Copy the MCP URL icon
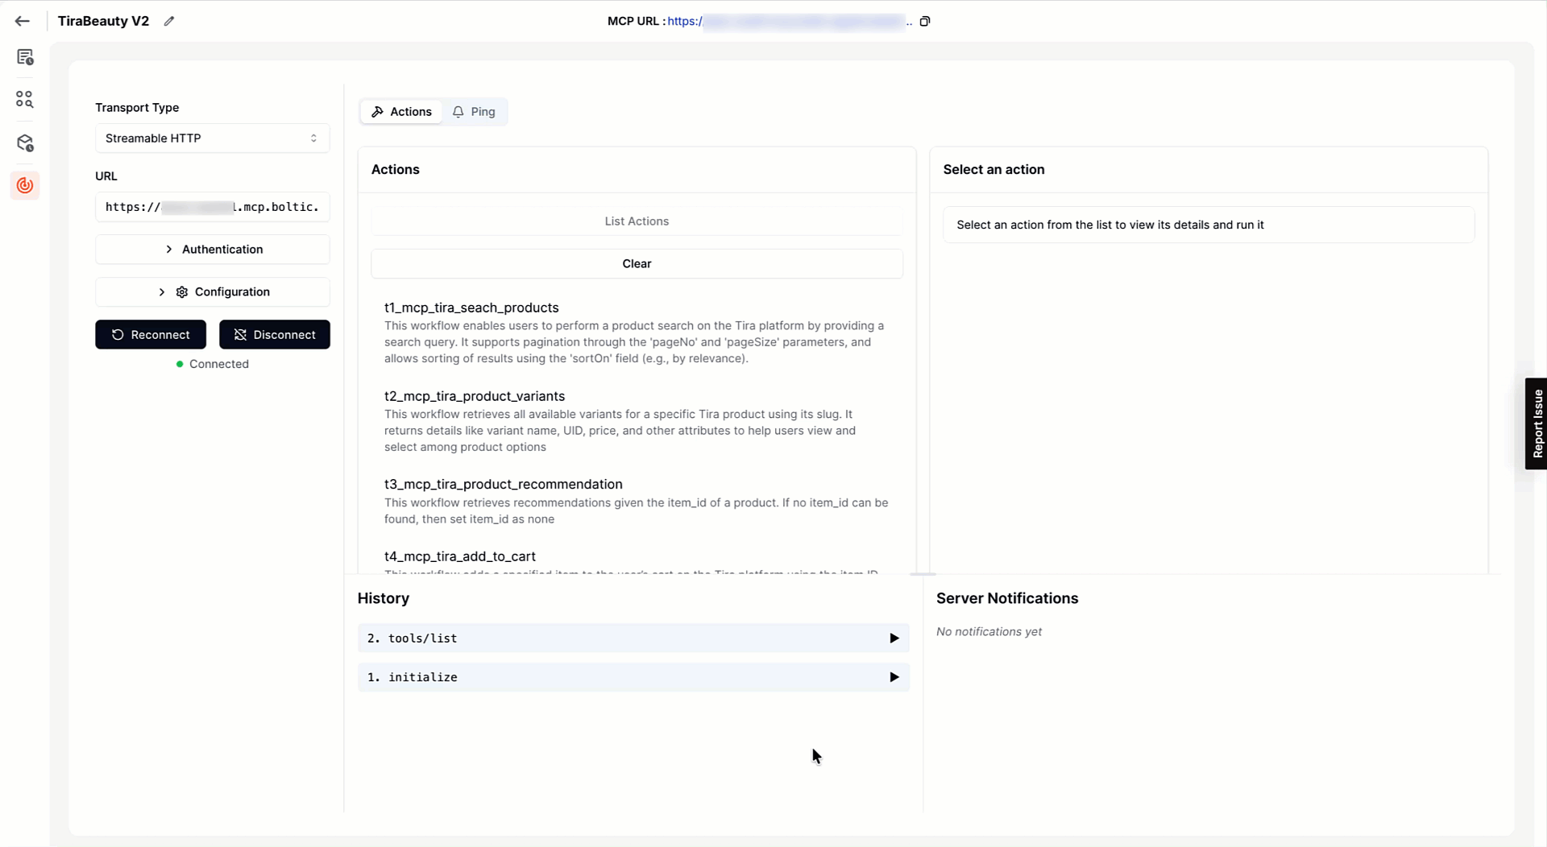 925,22
